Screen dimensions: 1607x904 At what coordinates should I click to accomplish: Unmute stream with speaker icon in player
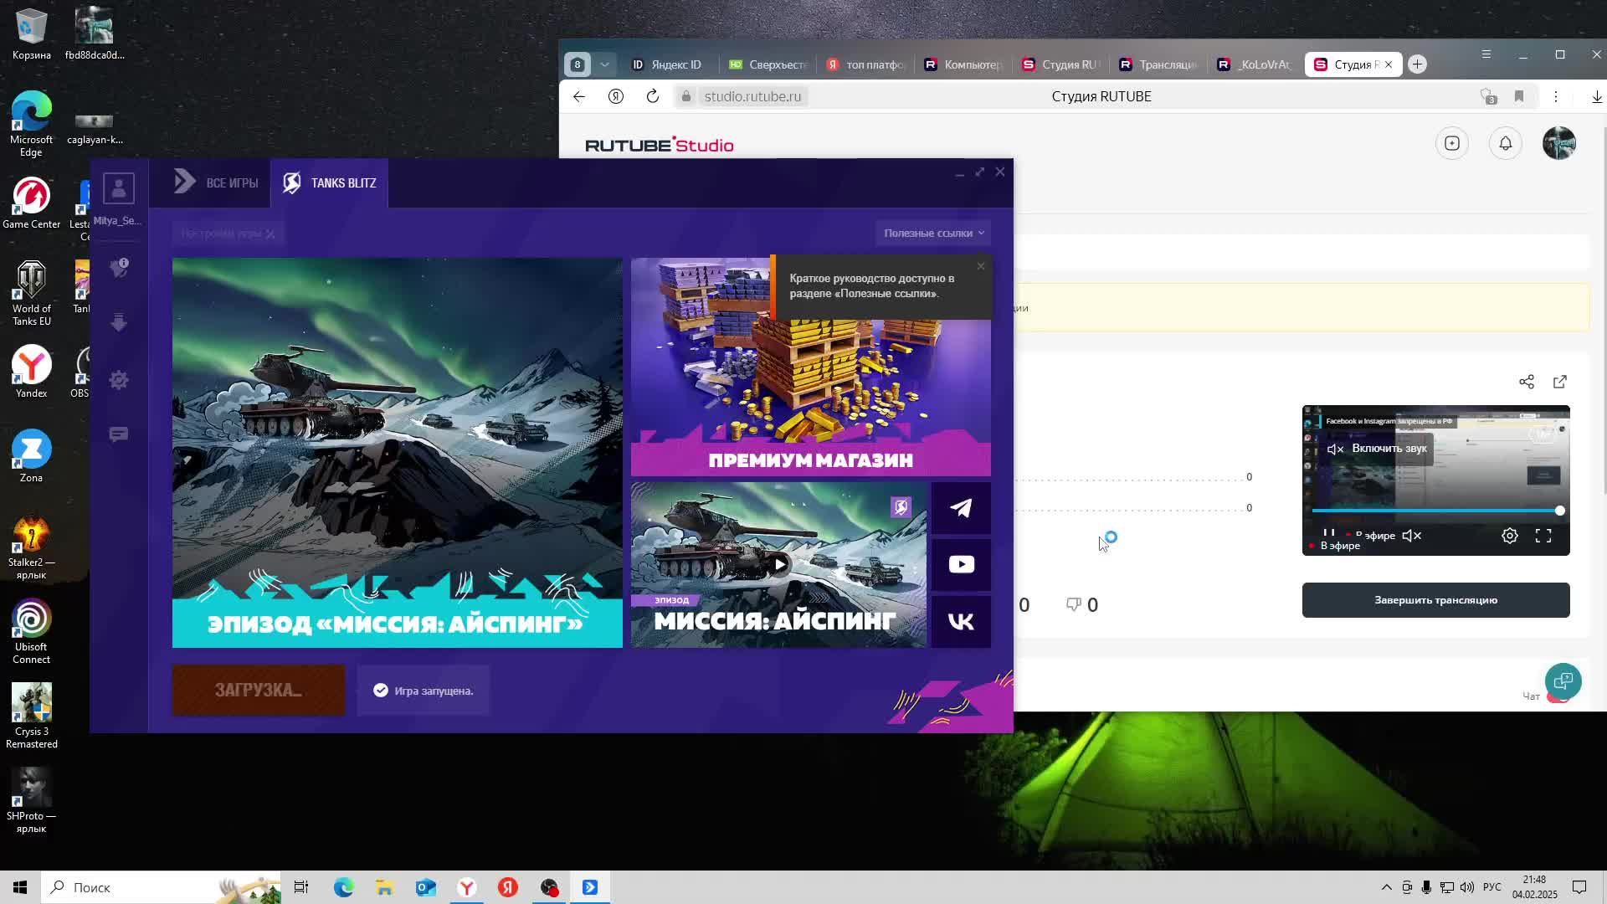tap(1411, 536)
